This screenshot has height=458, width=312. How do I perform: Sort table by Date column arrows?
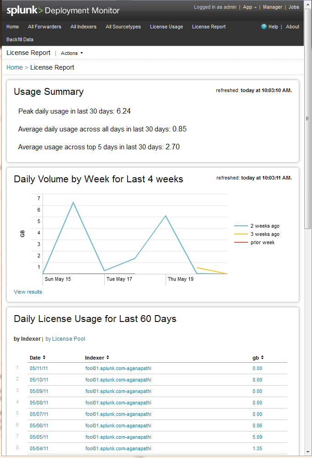(44, 357)
